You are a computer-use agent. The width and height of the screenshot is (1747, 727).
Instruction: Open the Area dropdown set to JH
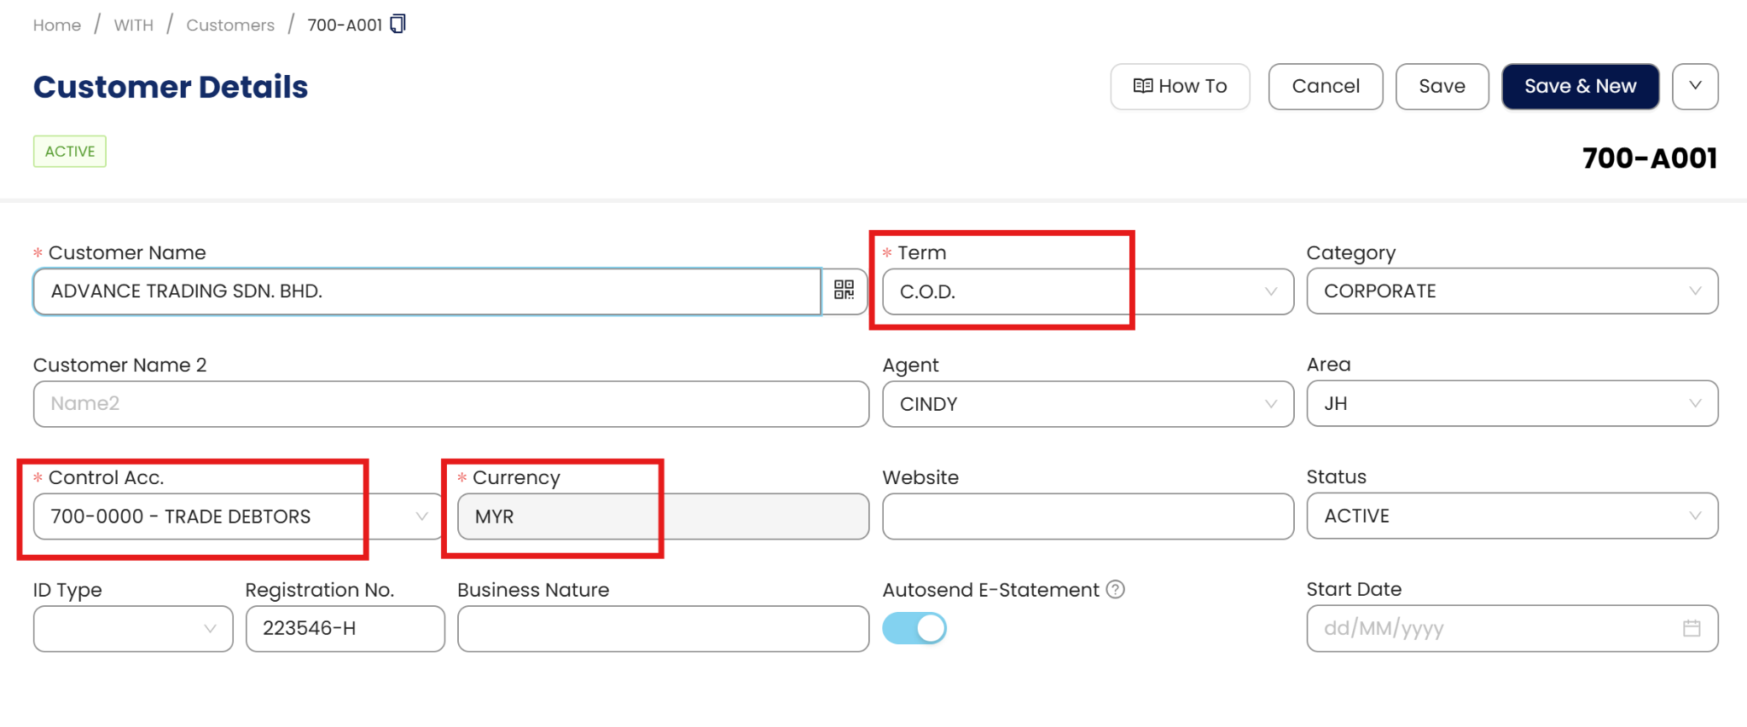click(x=1512, y=404)
